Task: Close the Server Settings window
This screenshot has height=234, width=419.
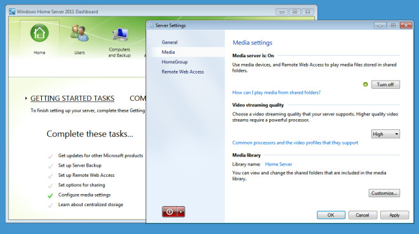Action: [406, 25]
